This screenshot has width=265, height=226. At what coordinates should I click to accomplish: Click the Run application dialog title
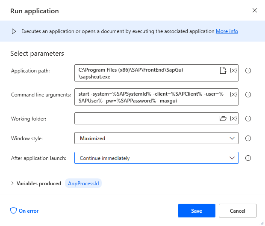(x=35, y=11)
